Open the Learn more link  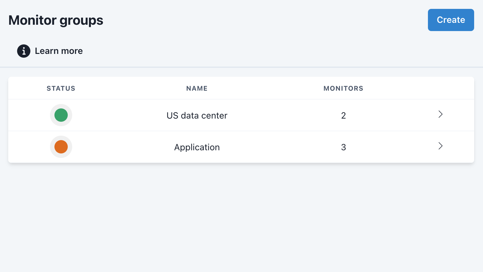[59, 51]
